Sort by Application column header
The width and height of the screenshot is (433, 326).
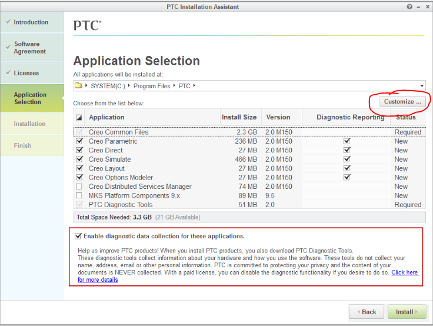pyautogui.click(x=152, y=117)
